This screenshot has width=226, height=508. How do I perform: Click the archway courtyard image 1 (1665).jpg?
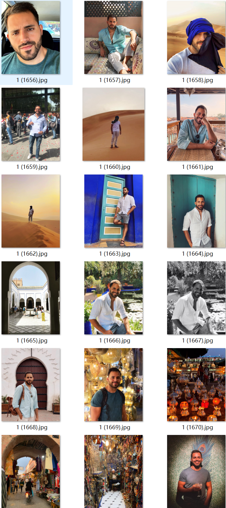31,298
